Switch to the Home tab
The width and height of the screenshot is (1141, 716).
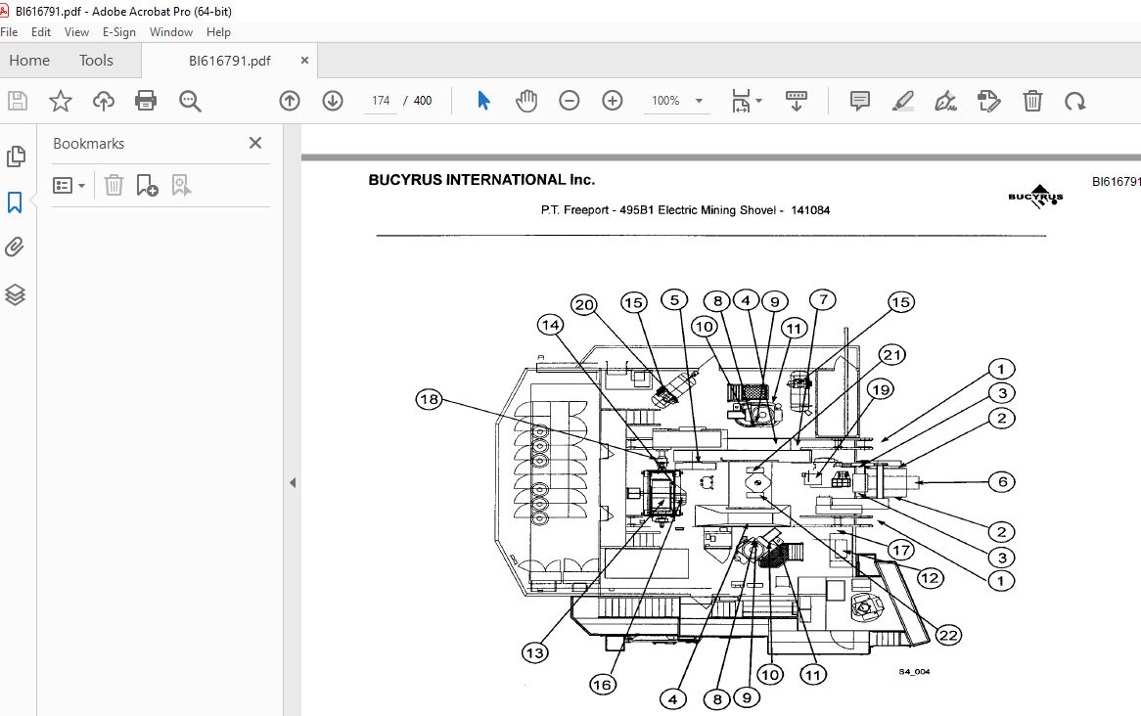point(29,61)
